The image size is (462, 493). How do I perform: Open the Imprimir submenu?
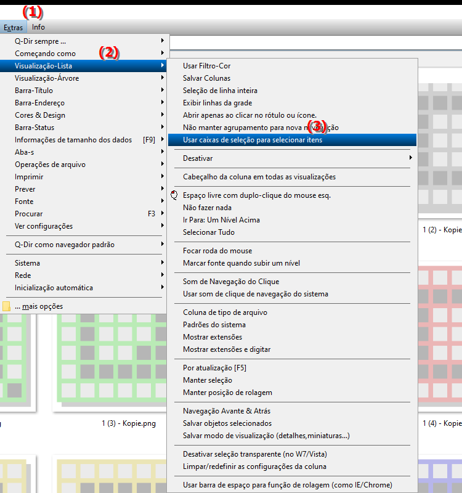[83, 177]
